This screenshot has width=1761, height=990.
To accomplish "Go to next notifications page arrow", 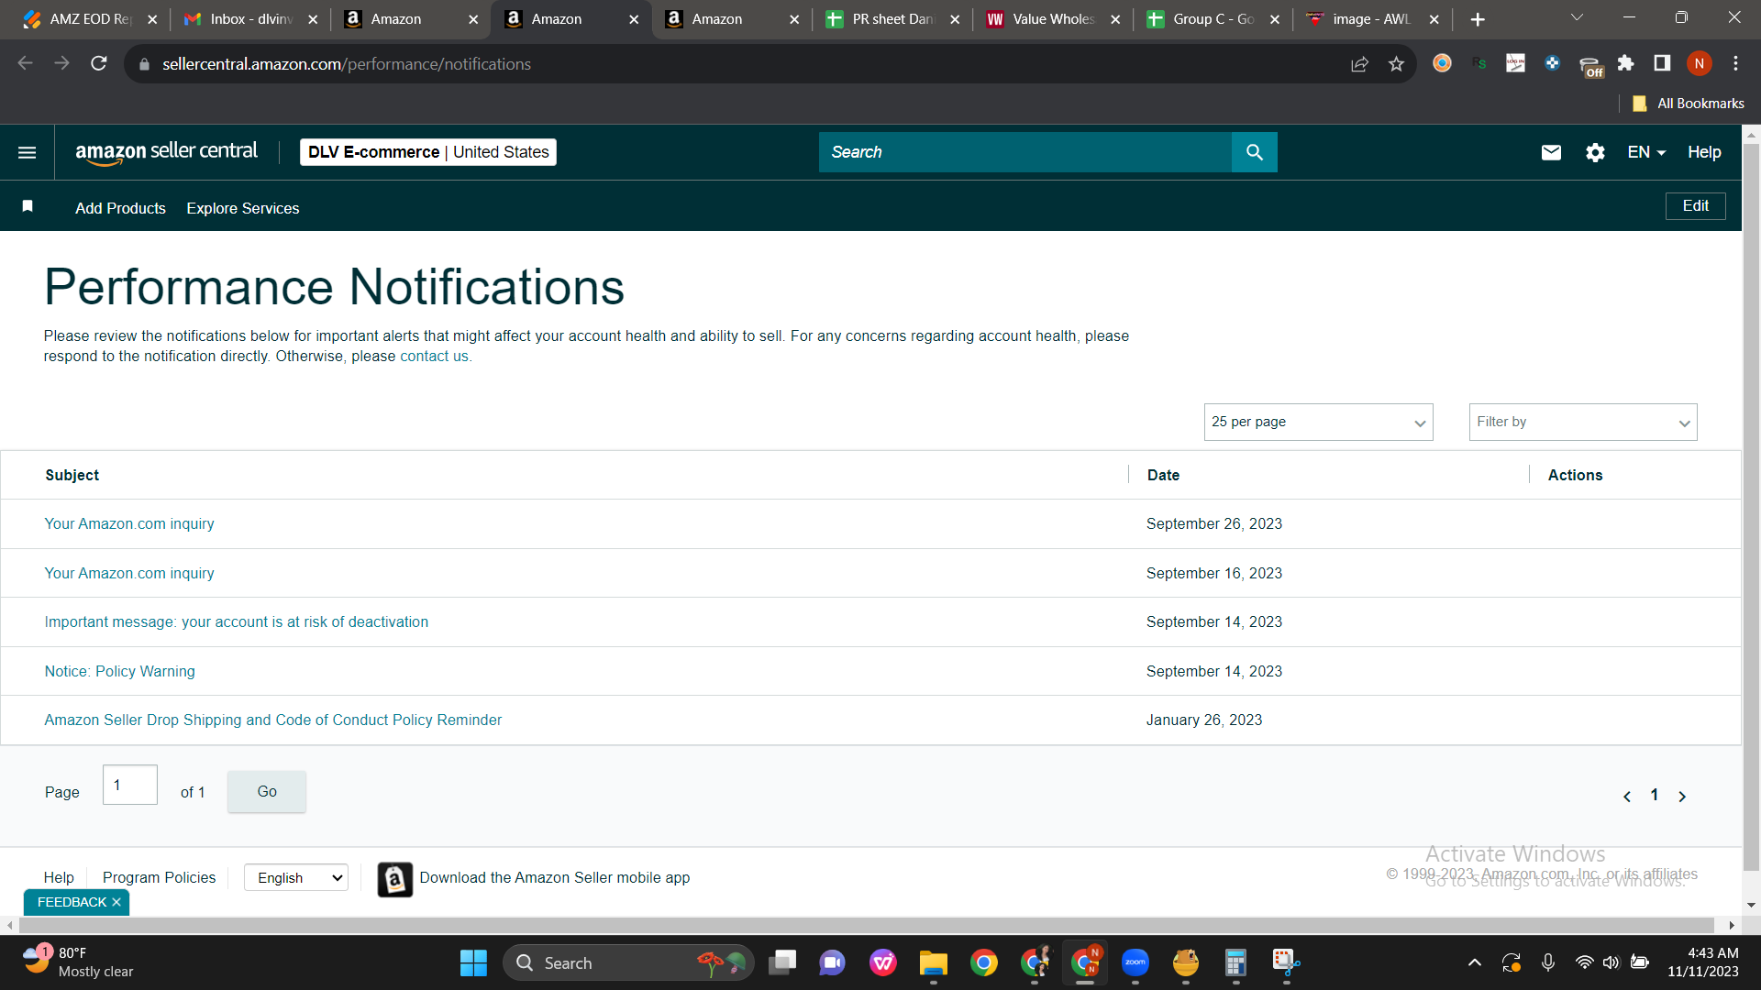I will (1682, 797).
